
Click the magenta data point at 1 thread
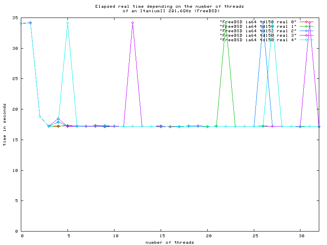tap(31, 23)
